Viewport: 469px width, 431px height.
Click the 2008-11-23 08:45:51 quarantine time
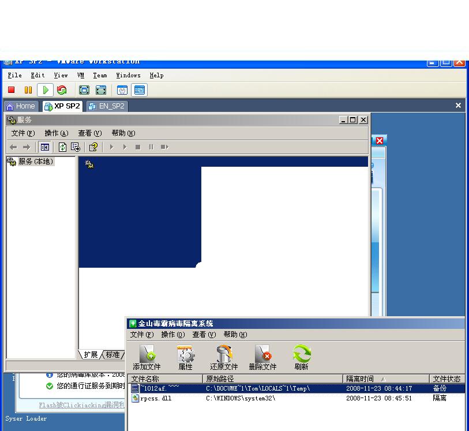click(x=379, y=398)
